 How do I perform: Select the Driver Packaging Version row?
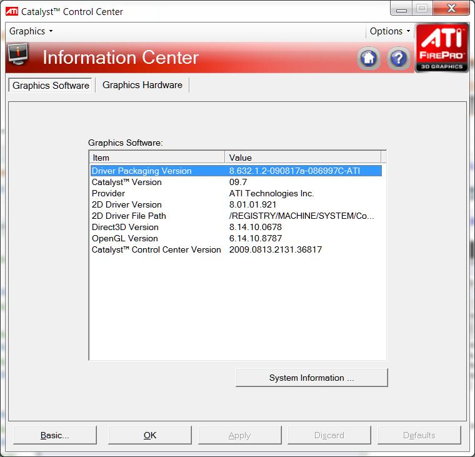236,171
